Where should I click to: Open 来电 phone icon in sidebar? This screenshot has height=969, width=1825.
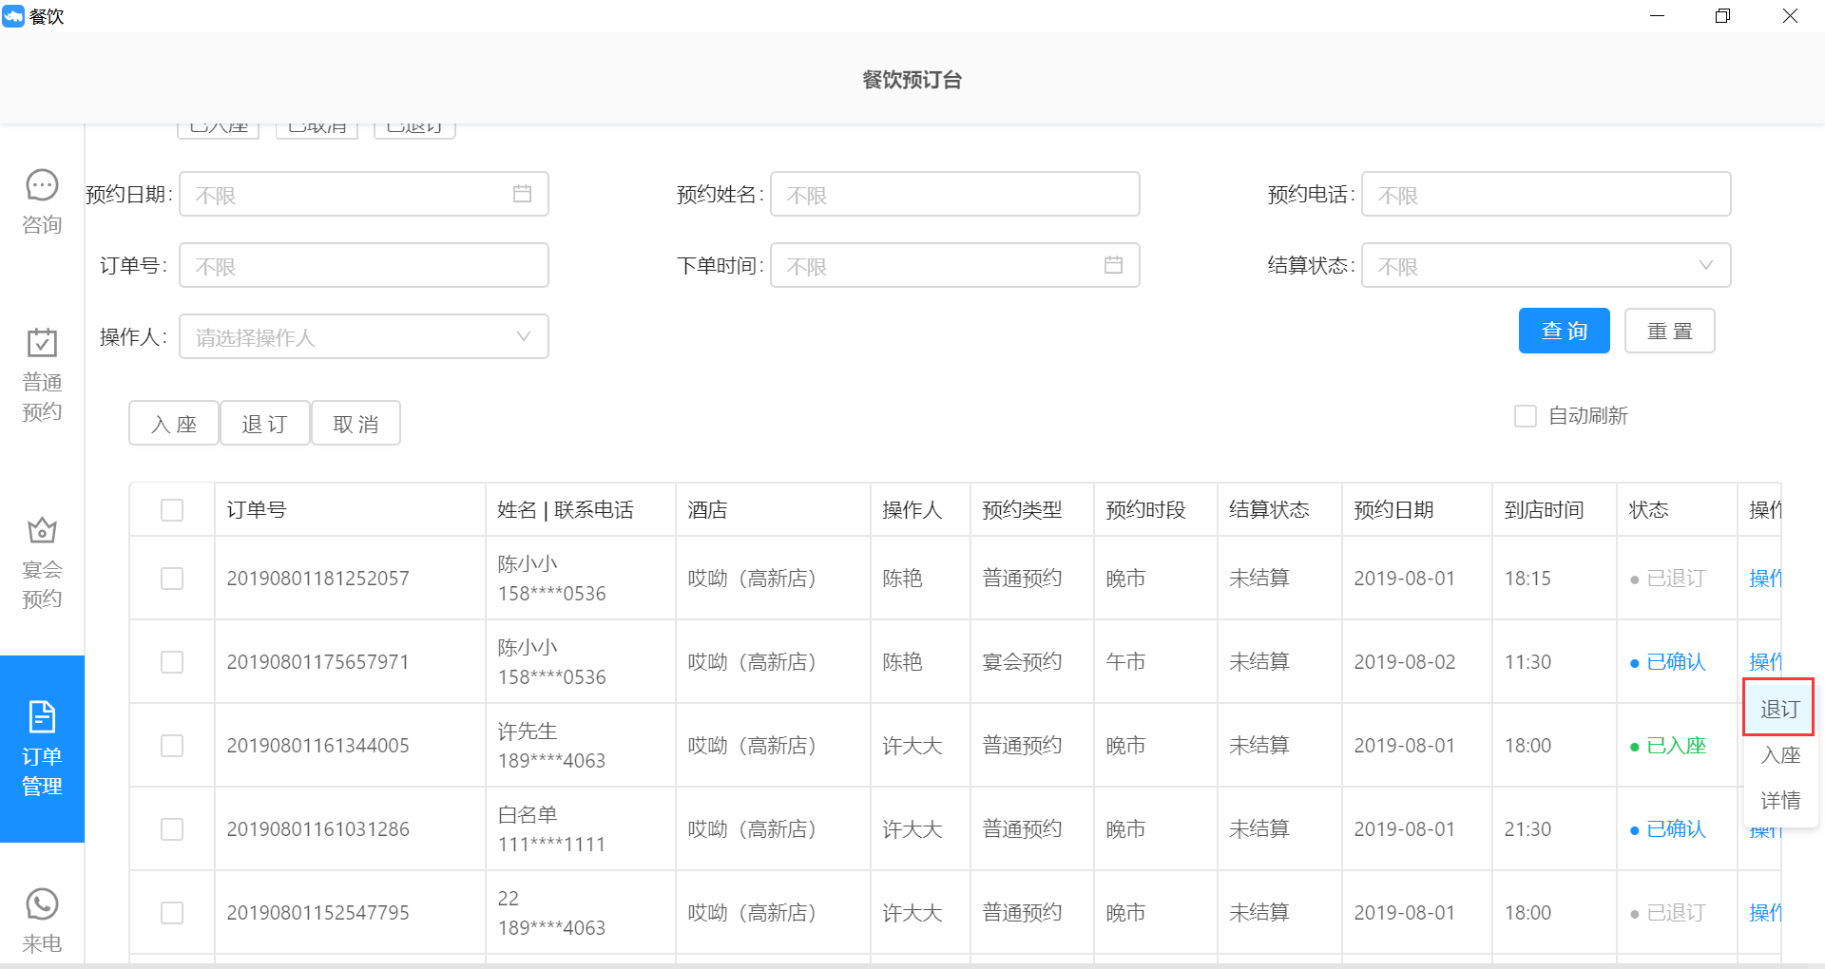pos(42,903)
